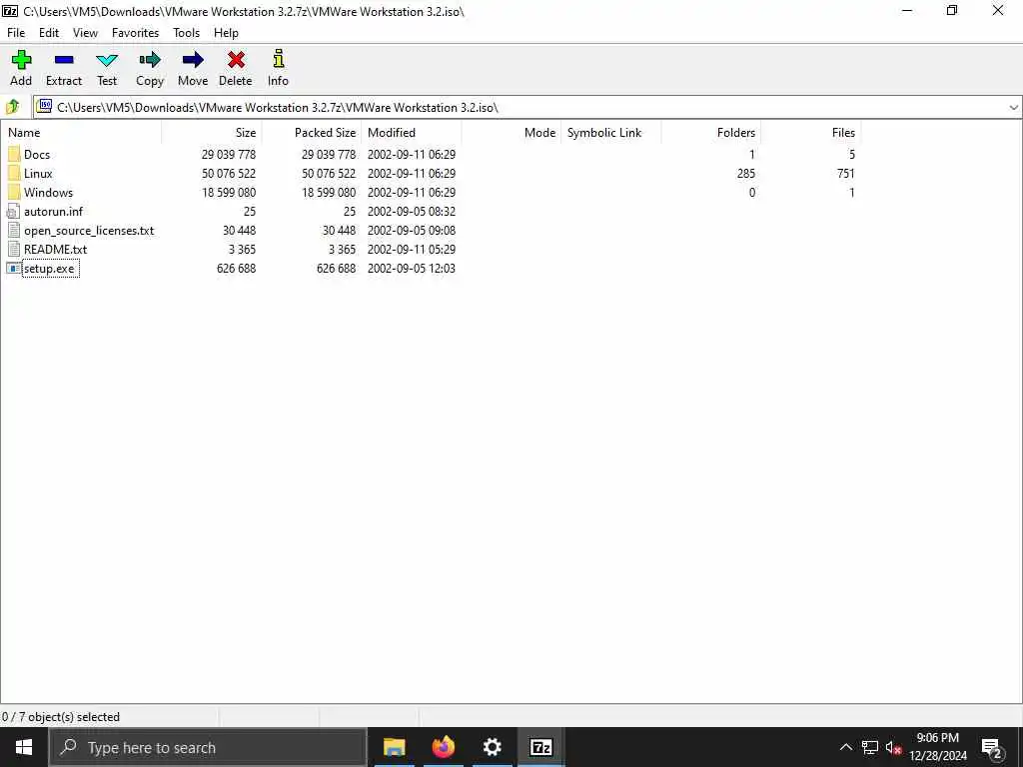Select the Linux folder name
Viewport: 1023px width, 767px height.
pos(38,174)
